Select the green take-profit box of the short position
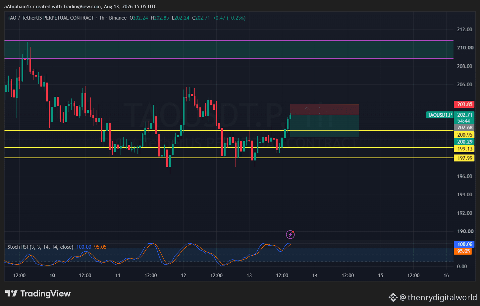480x306 pixels. (x=325, y=126)
